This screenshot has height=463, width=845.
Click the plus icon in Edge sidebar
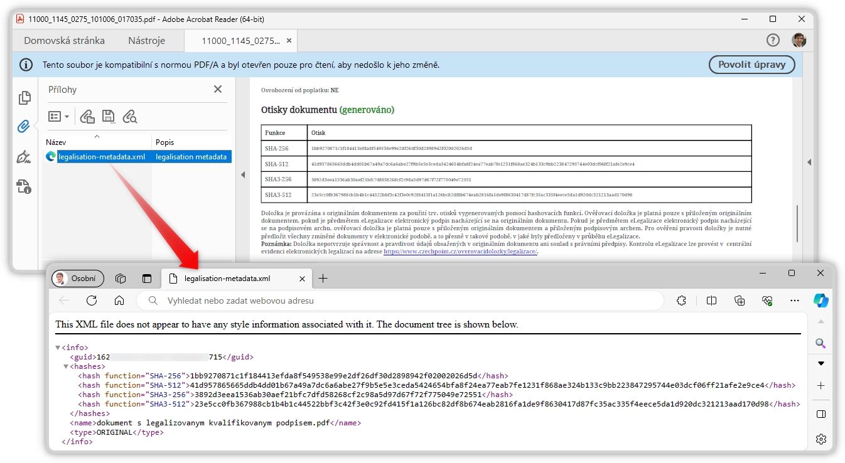tap(821, 385)
